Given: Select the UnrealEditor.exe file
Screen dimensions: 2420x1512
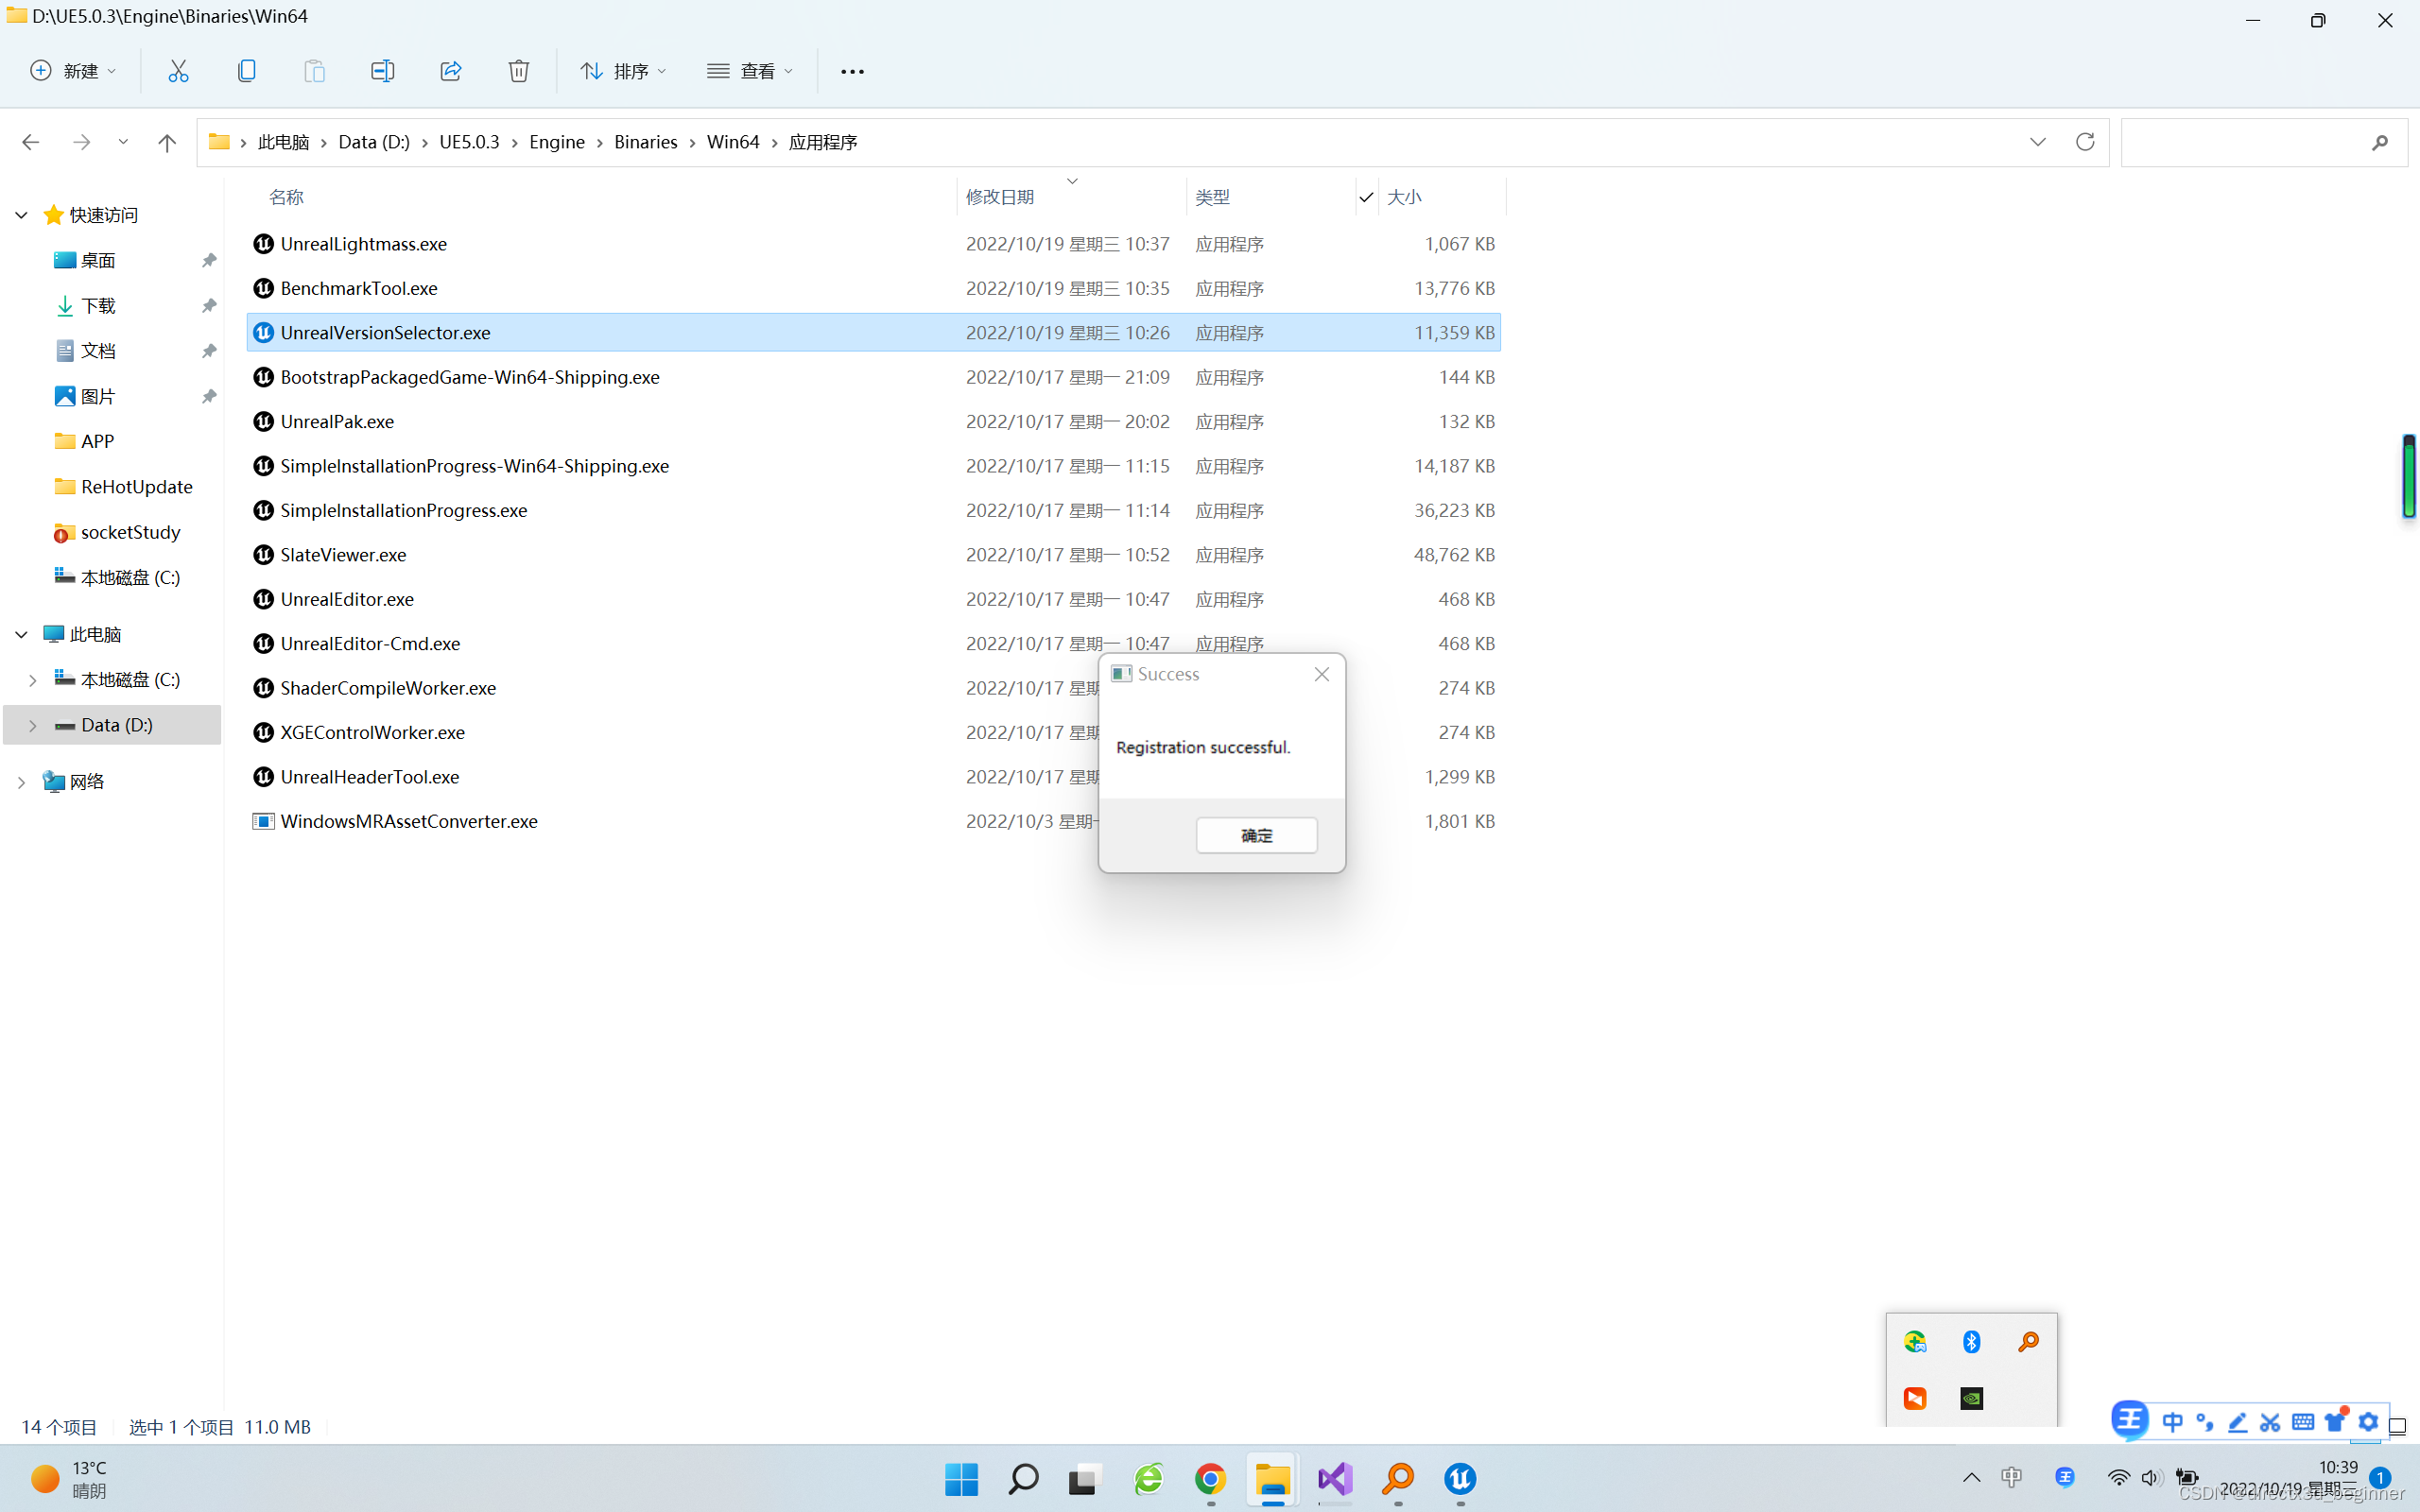Looking at the screenshot, I should coord(347,599).
